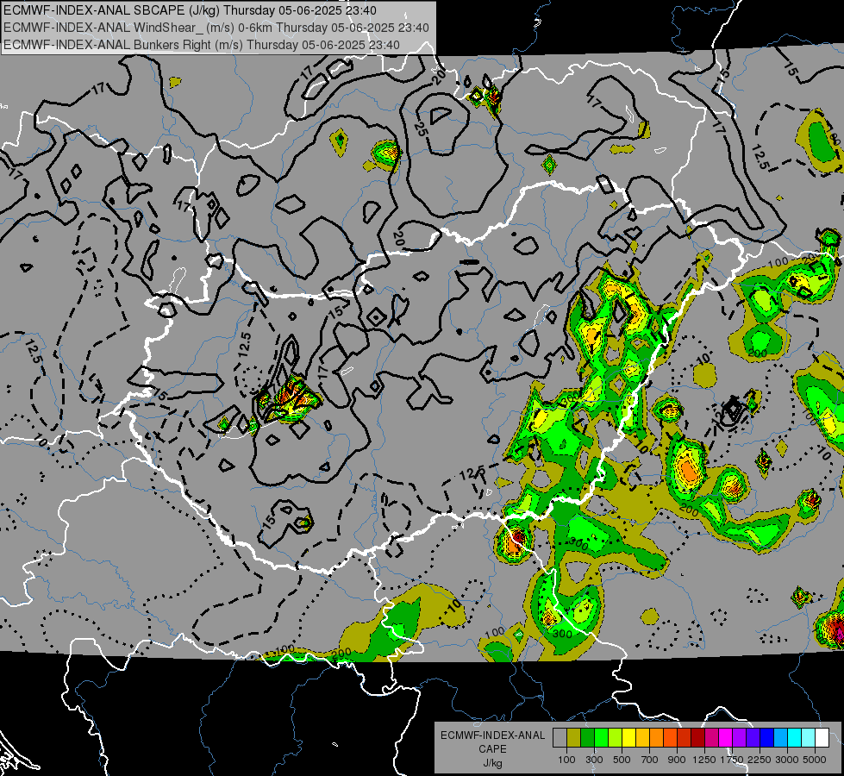
Task: Click the gray swatch in CAPE legend
Action: [560, 738]
